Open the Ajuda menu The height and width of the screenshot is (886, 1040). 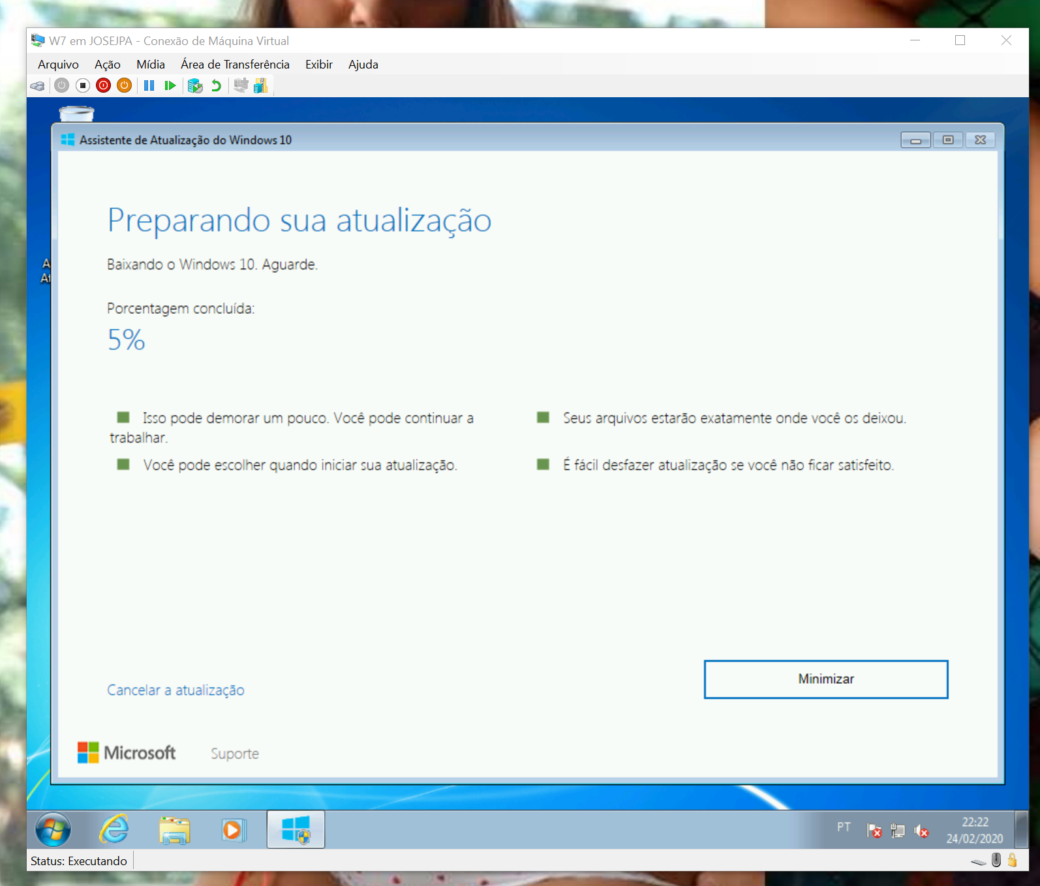tap(363, 65)
